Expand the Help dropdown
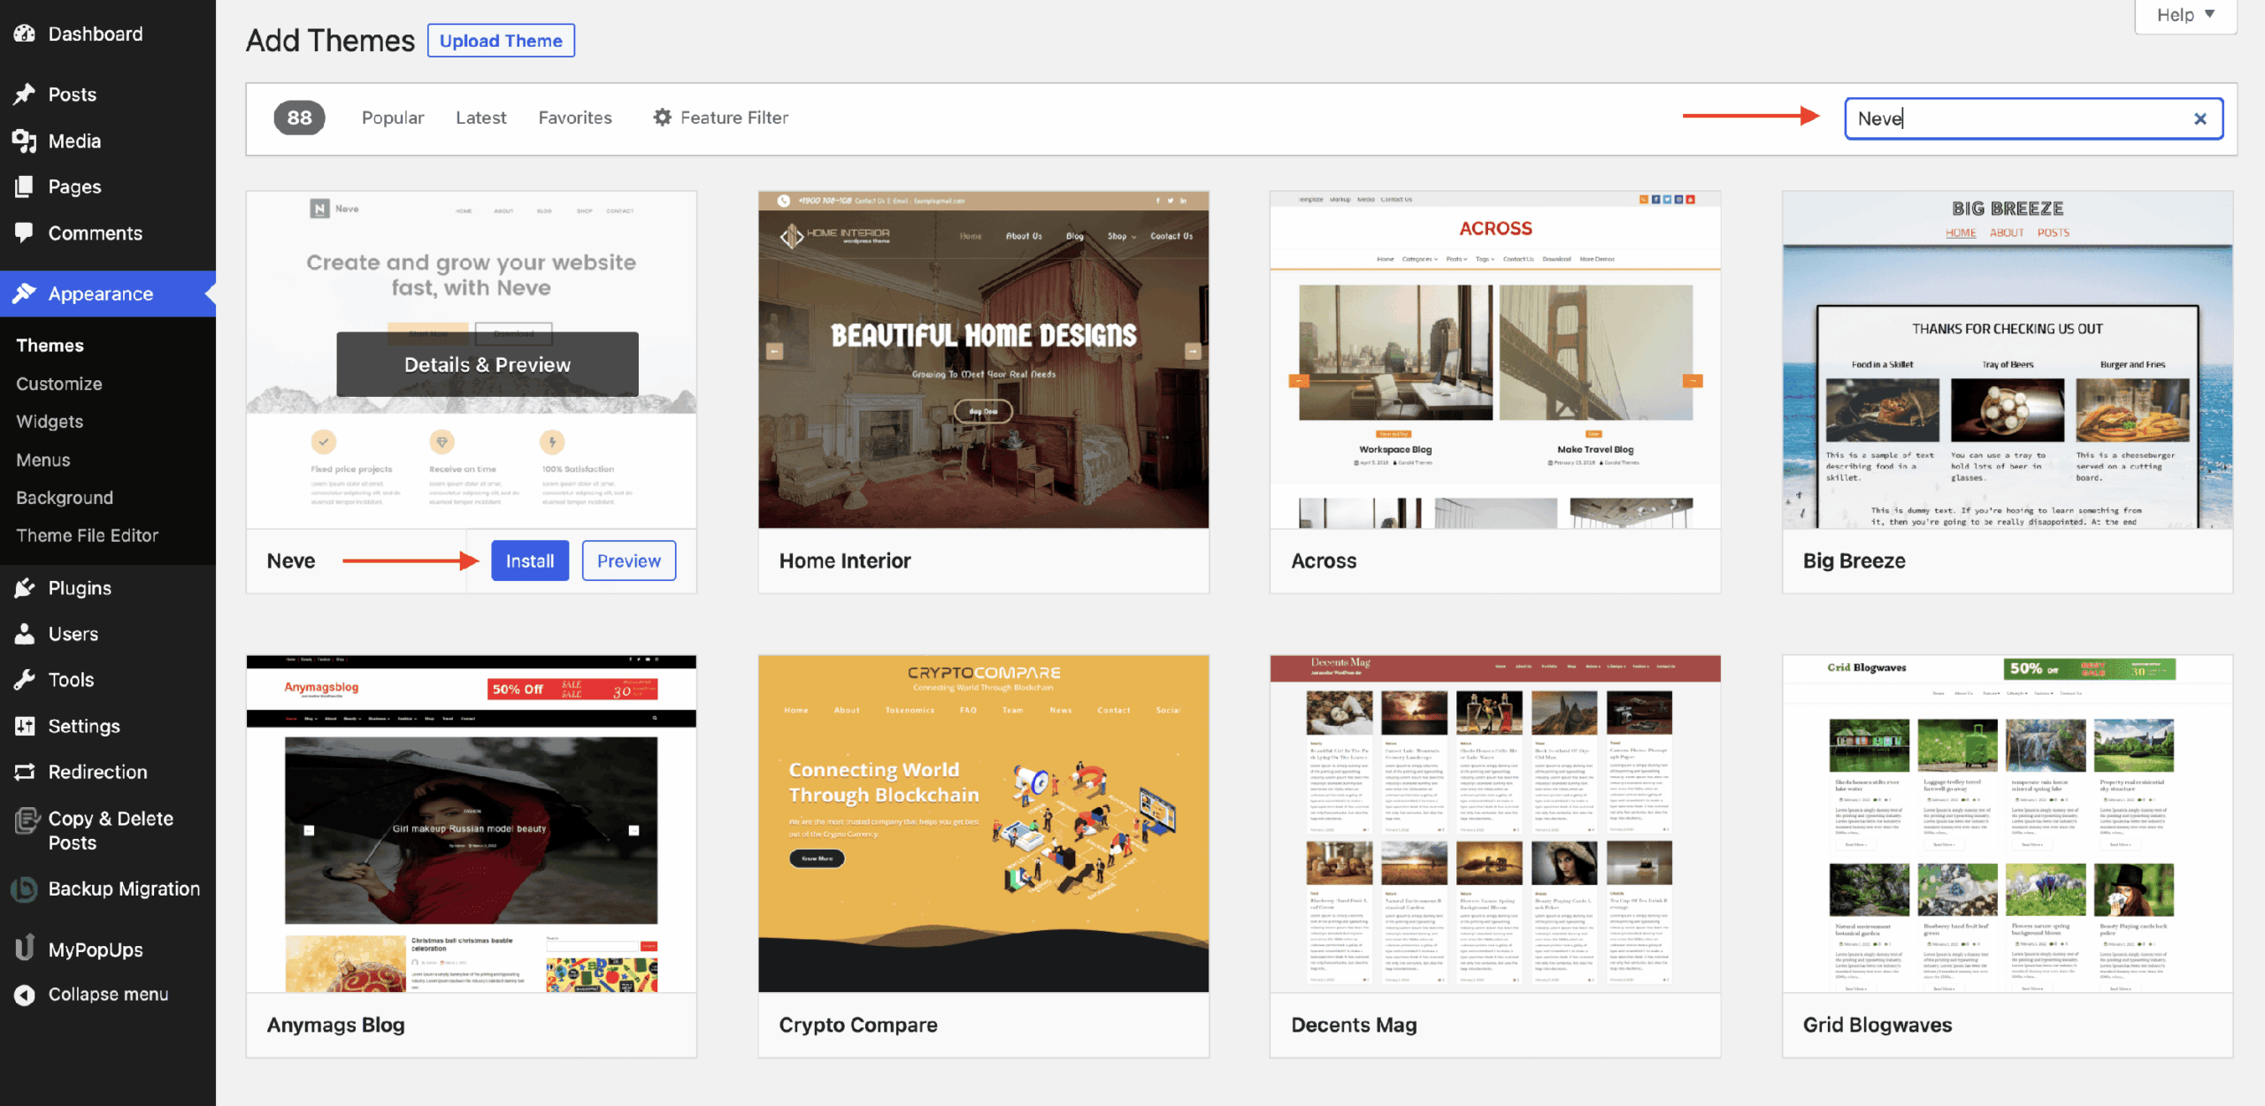This screenshot has width=2265, height=1106. point(2185,15)
